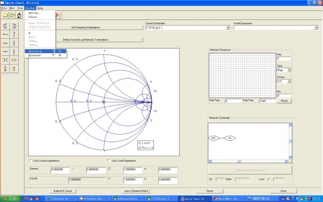Open the Edit menu
Screen dimensions: 323x202
tap(12, 8)
